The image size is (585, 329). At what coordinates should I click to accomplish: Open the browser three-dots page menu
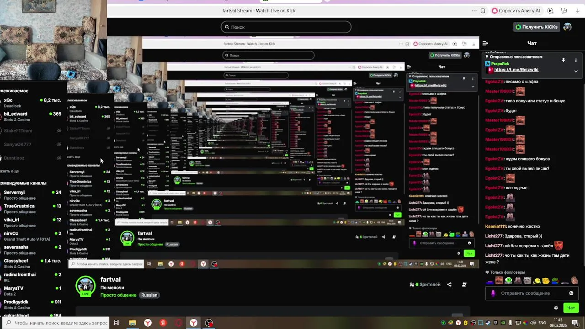(x=474, y=11)
